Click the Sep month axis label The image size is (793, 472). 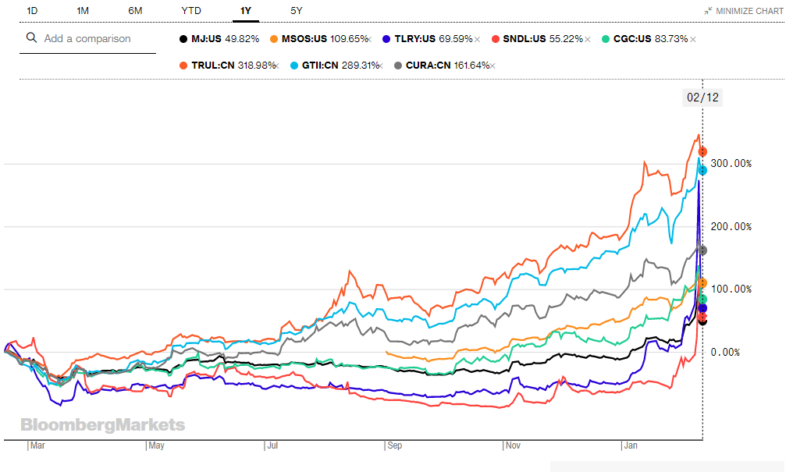coord(394,445)
